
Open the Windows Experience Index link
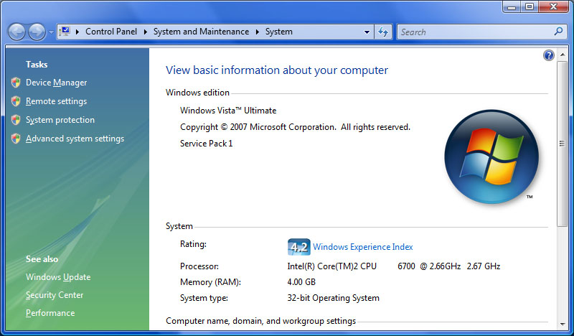(362, 247)
